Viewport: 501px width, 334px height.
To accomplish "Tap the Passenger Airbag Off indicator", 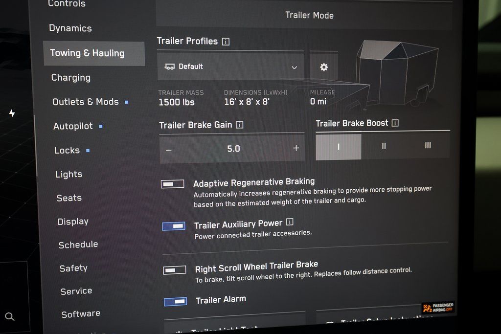I will click(x=438, y=308).
